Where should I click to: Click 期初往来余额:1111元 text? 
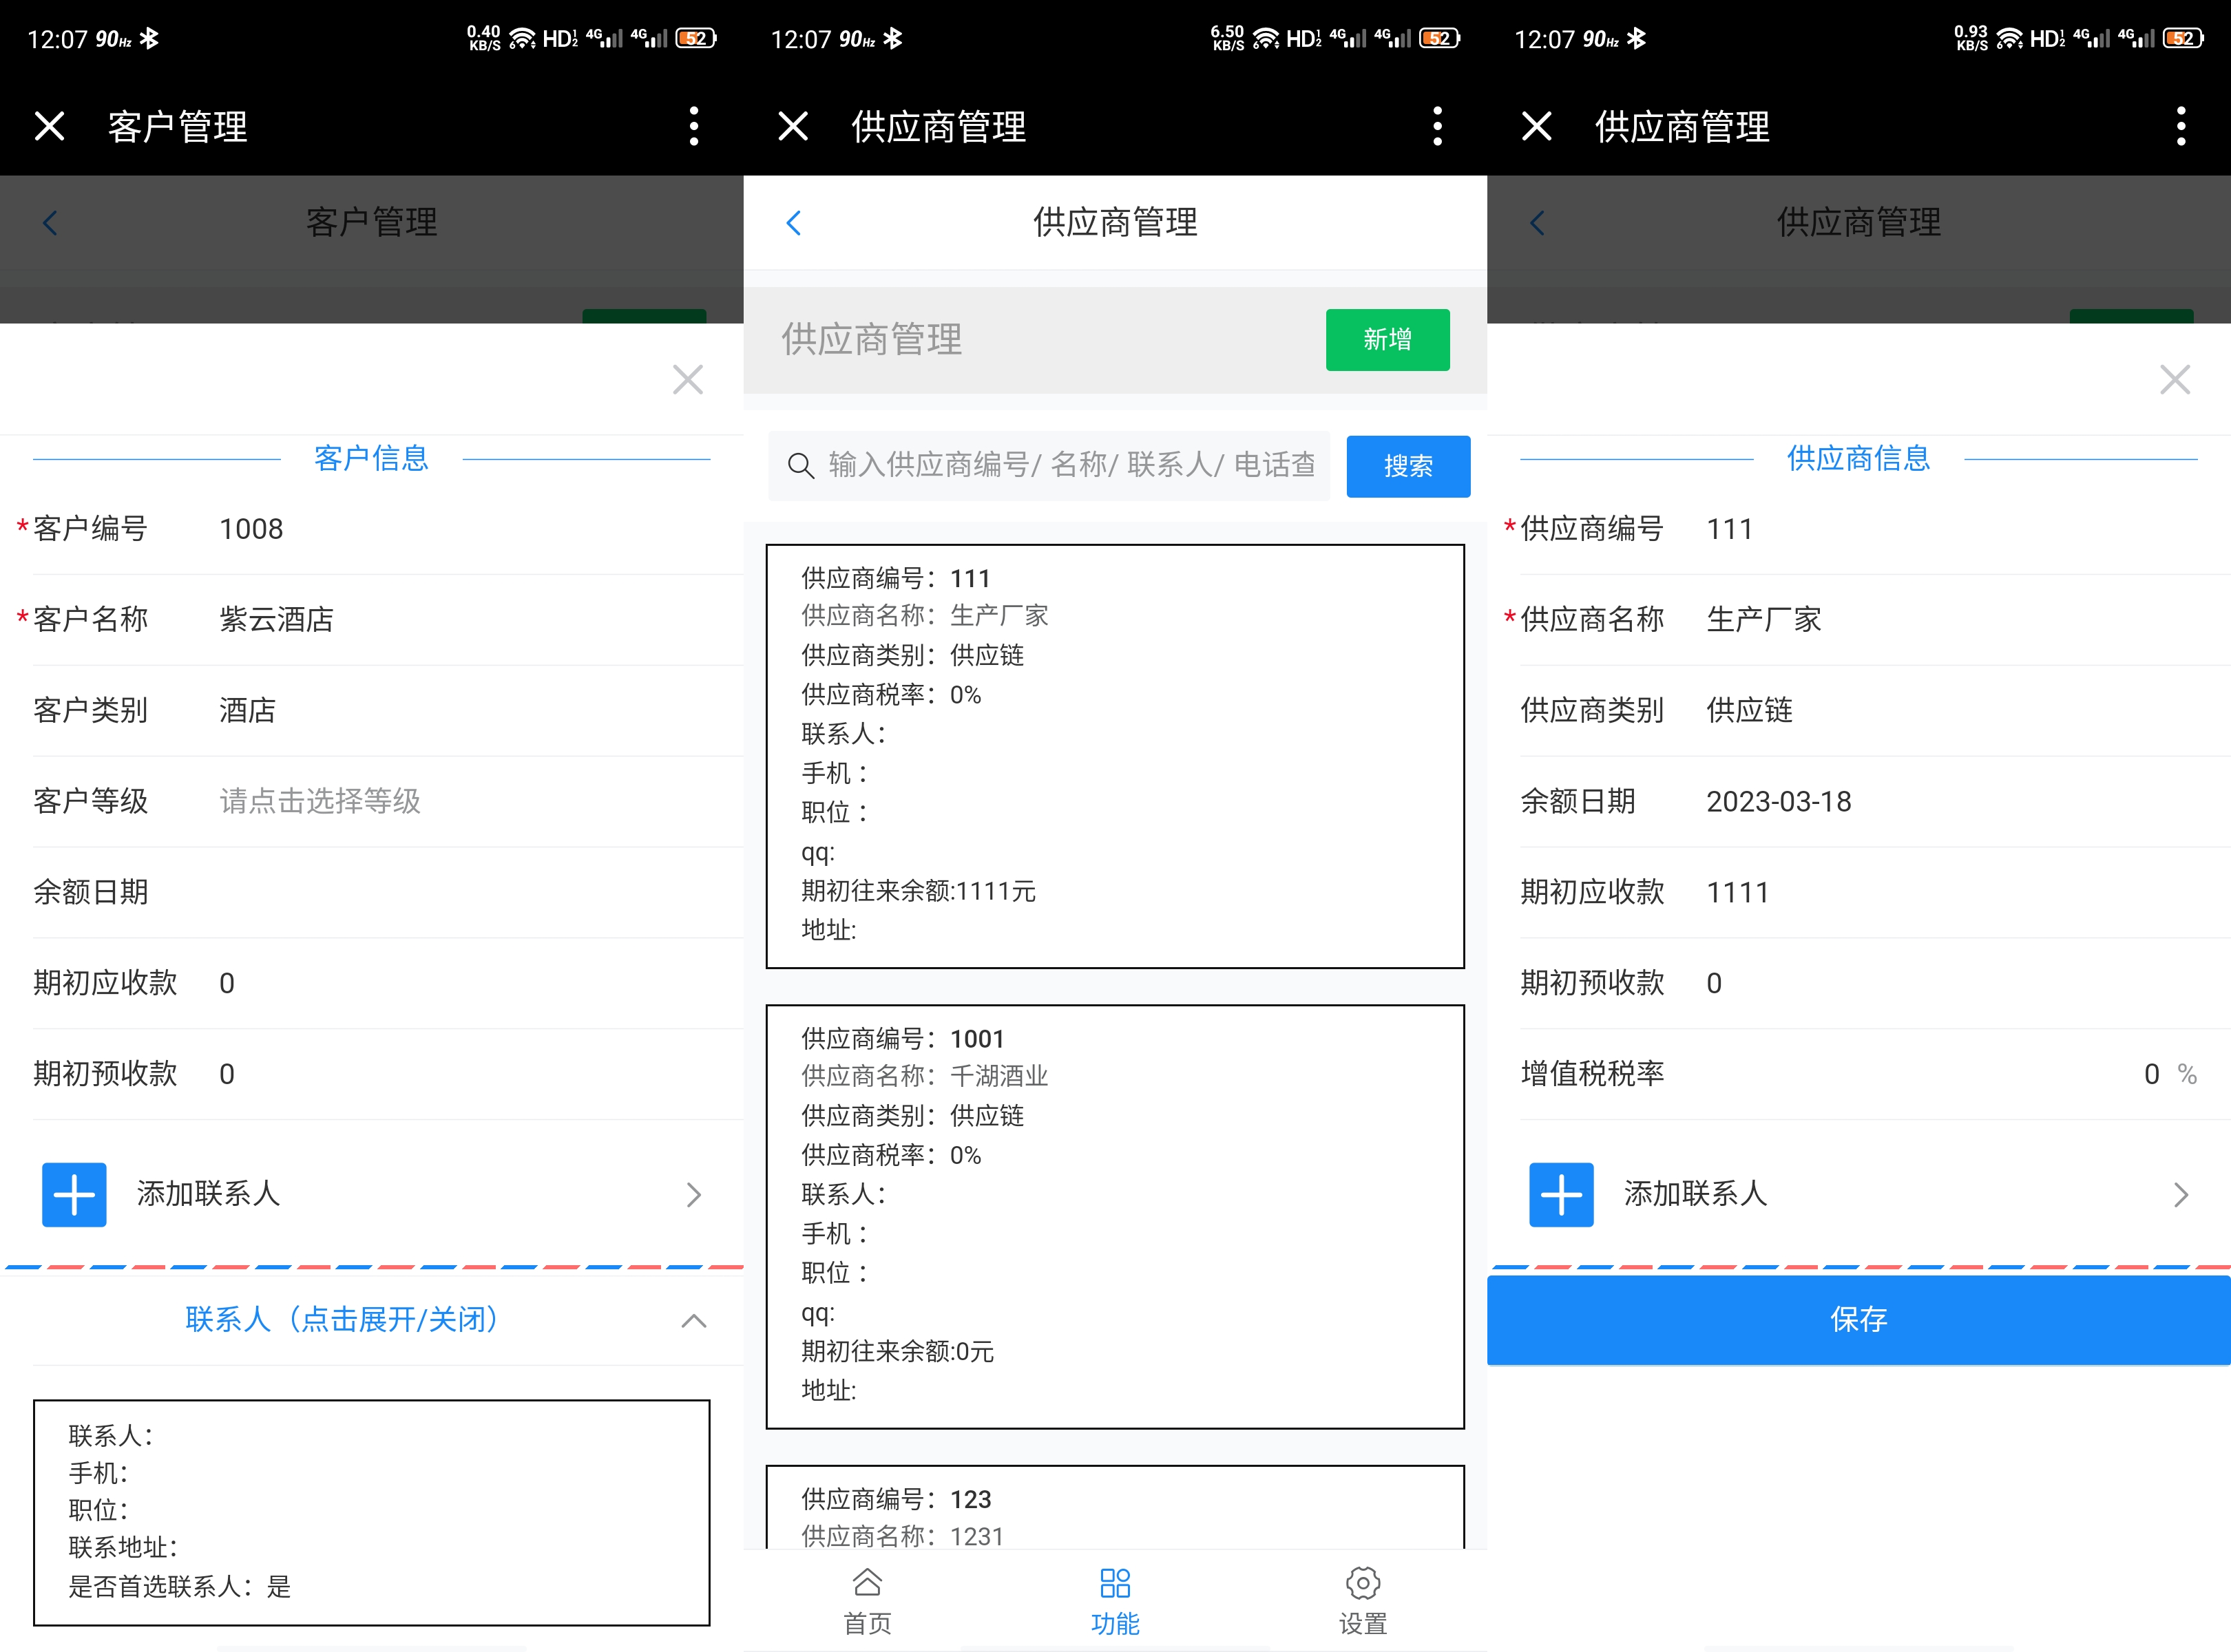pos(919,892)
